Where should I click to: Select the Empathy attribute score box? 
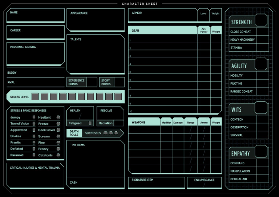pyautogui.click(x=261, y=152)
